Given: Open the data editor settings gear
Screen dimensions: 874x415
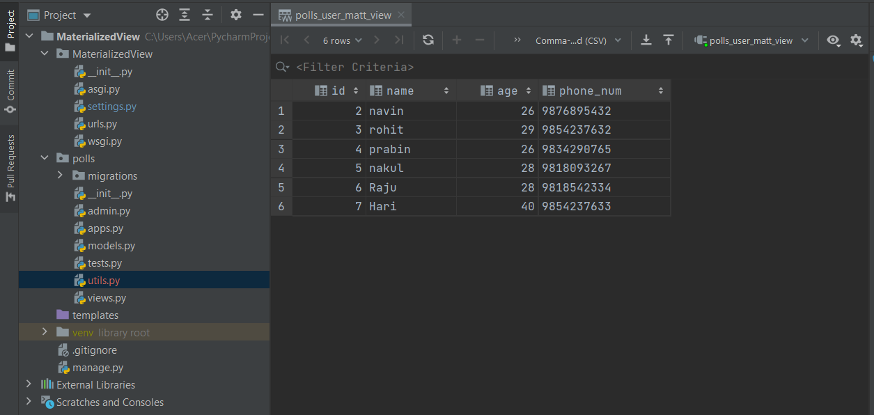Looking at the screenshot, I should (x=857, y=40).
